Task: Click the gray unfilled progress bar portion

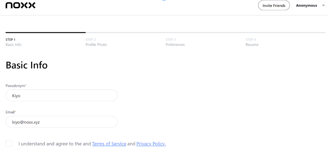Action: 206,32
